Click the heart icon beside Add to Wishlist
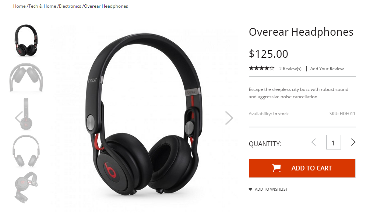Screen dimensions: 366x215 coord(250,189)
